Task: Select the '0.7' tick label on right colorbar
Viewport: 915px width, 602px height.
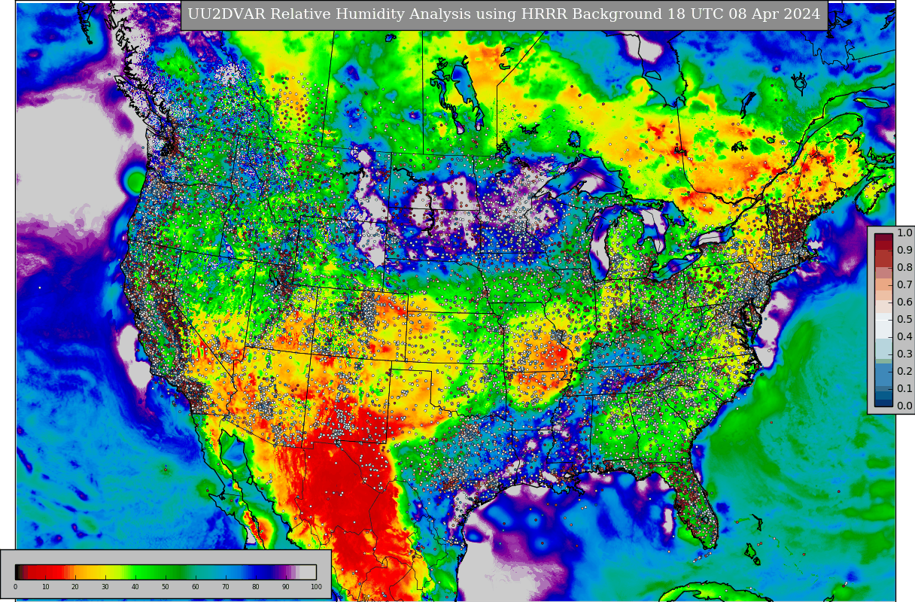Action: (x=904, y=284)
